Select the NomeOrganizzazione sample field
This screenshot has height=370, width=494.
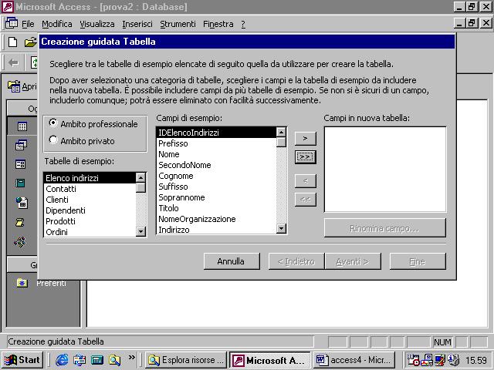point(216,219)
